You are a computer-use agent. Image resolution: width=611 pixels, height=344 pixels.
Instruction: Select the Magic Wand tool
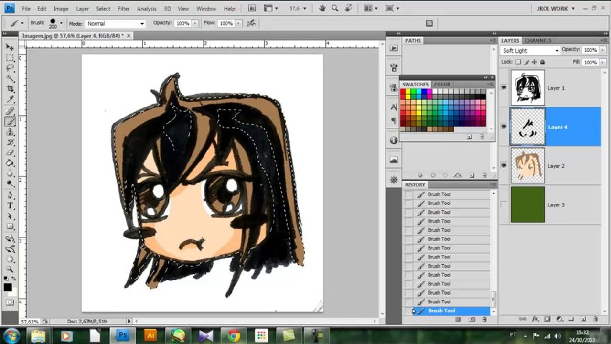[10, 79]
